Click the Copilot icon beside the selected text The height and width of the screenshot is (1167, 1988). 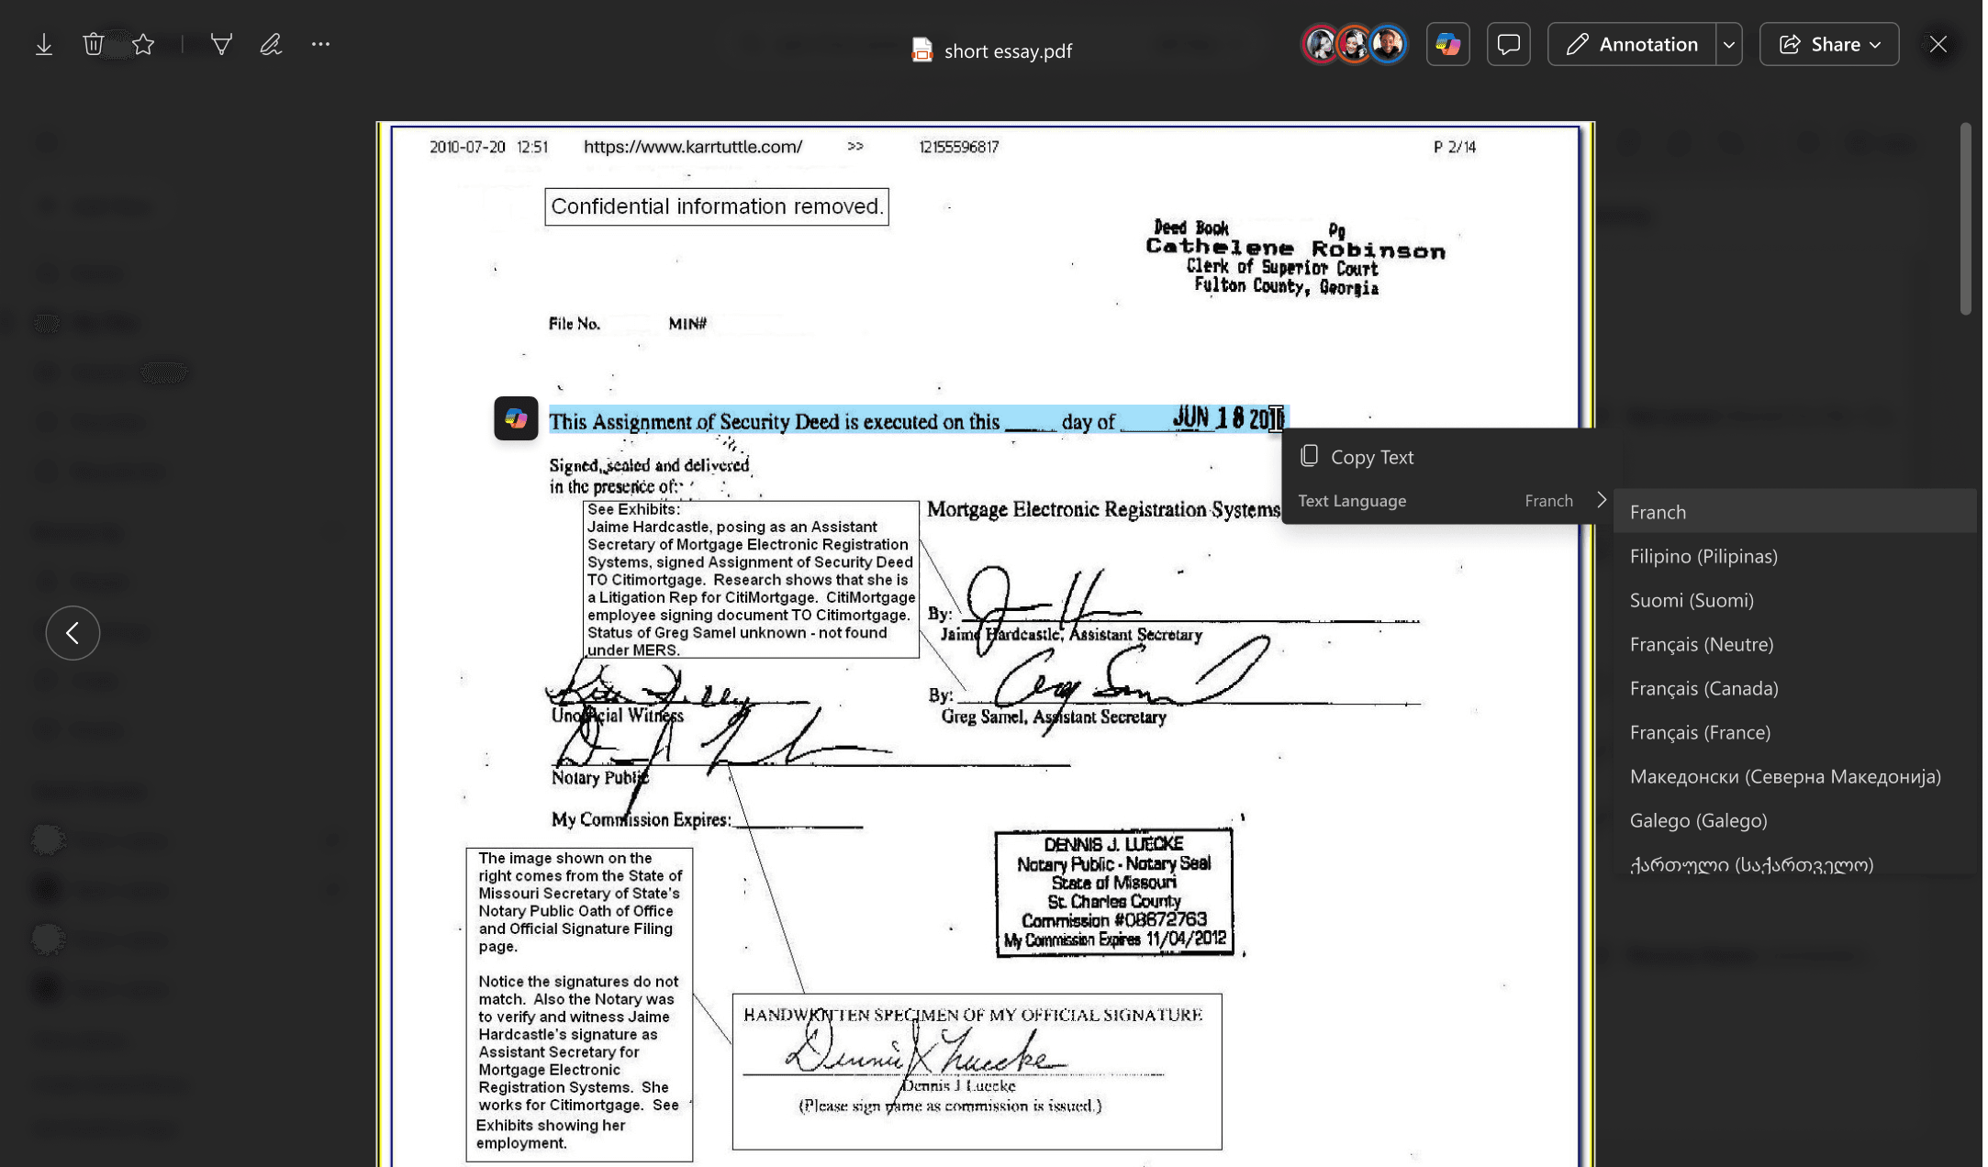point(517,418)
